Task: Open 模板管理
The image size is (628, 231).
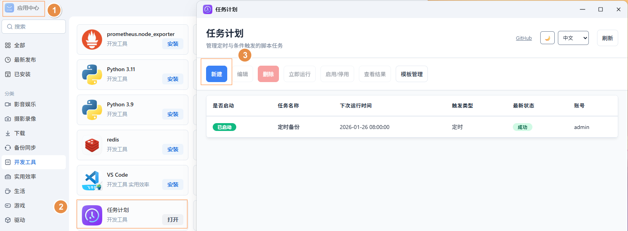Action: coord(412,74)
